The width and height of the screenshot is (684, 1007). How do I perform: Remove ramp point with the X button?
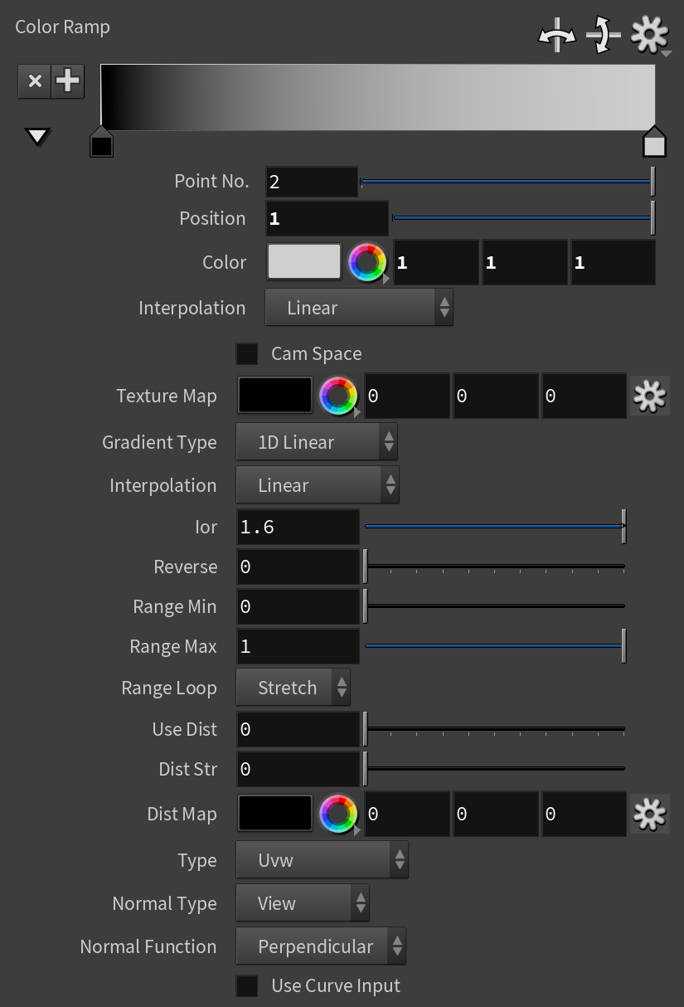point(35,81)
